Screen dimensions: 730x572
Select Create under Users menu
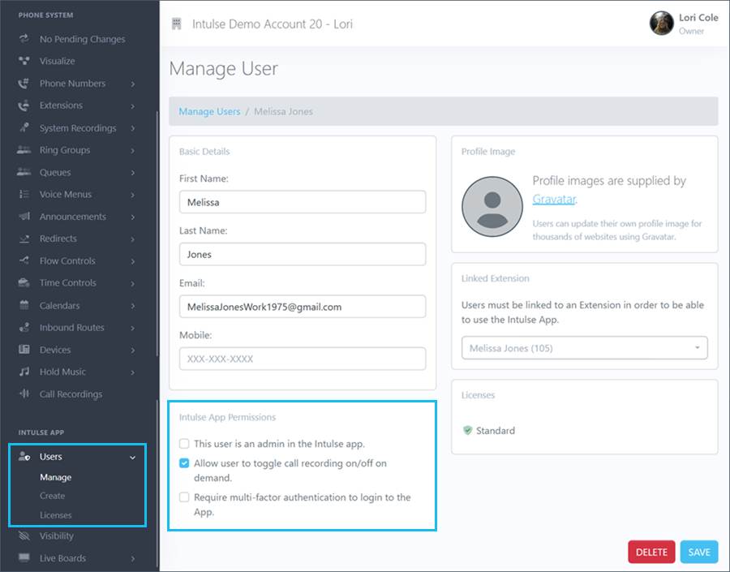[53, 496]
